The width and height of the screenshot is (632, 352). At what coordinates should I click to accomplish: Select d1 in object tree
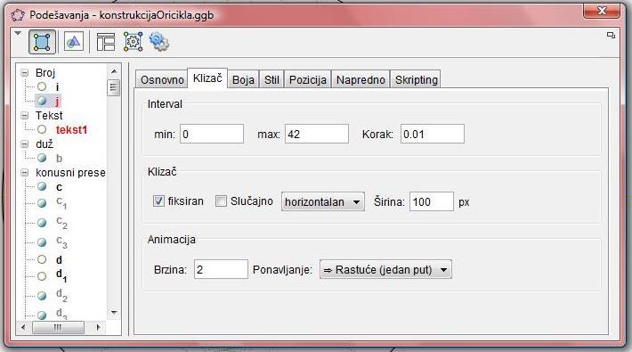pyautogui.click(x=61, y=276)
